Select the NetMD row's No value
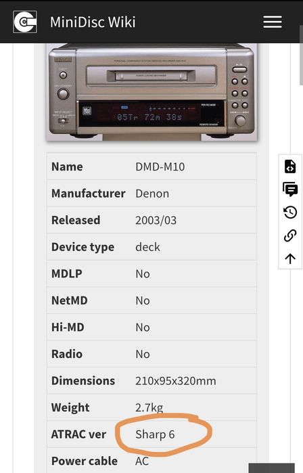The image size is (303, 473). [x=143, y=300]
